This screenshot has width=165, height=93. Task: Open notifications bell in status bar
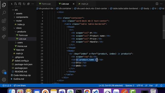click(161, 86)
